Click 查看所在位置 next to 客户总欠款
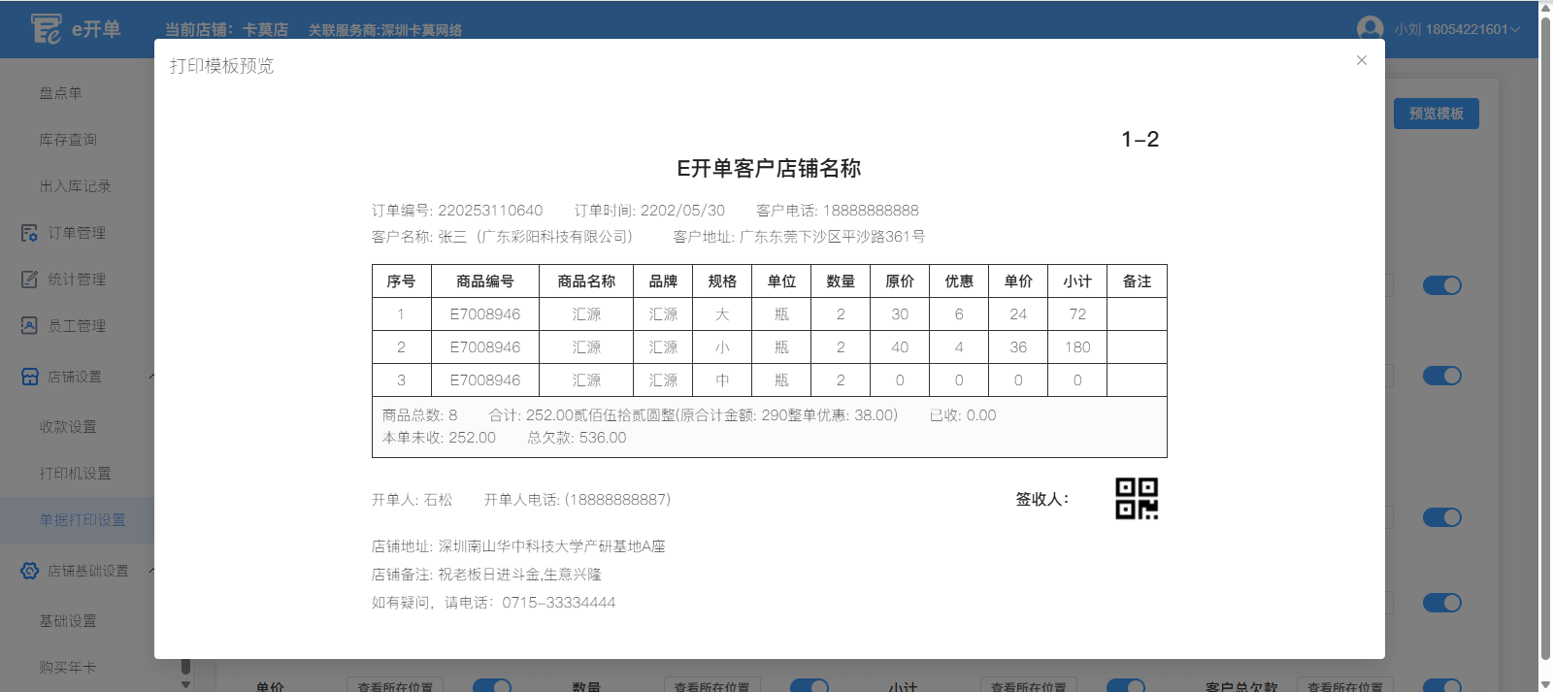Image resolution: width=1553 pixels, height=692 pixels. [x=1344, y=686]
